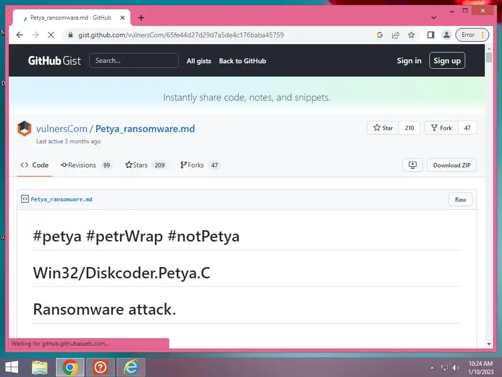Click the Chrome taskbar icon
This screenshot has height=377, width=502.
(70, 367)
